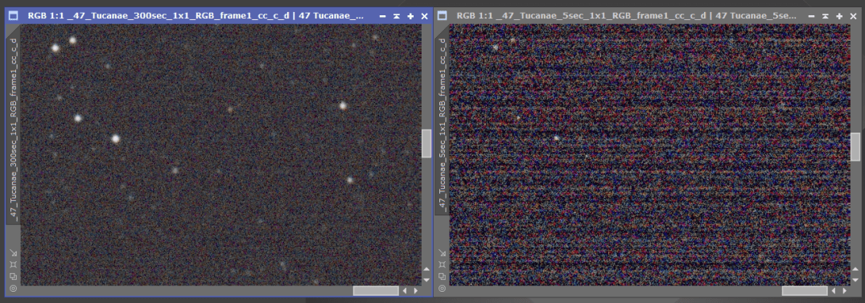Screen dimensions: 865x303
Task: Click the concentric circle icon in 300sec window
Action: point(13,288)
